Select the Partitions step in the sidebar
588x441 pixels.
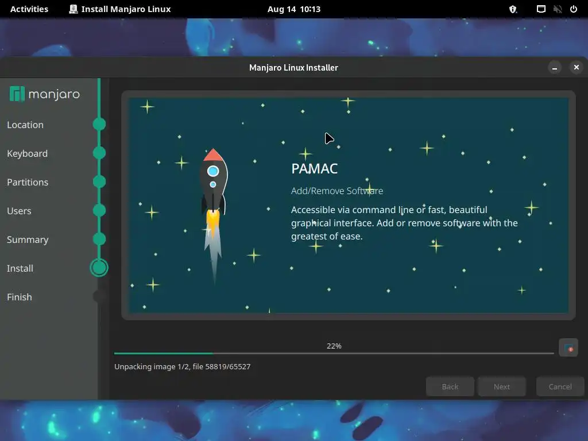[28, 182]
